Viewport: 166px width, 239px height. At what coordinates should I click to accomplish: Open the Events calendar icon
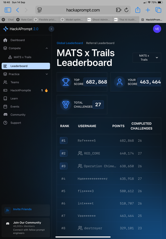click(5, 107)
